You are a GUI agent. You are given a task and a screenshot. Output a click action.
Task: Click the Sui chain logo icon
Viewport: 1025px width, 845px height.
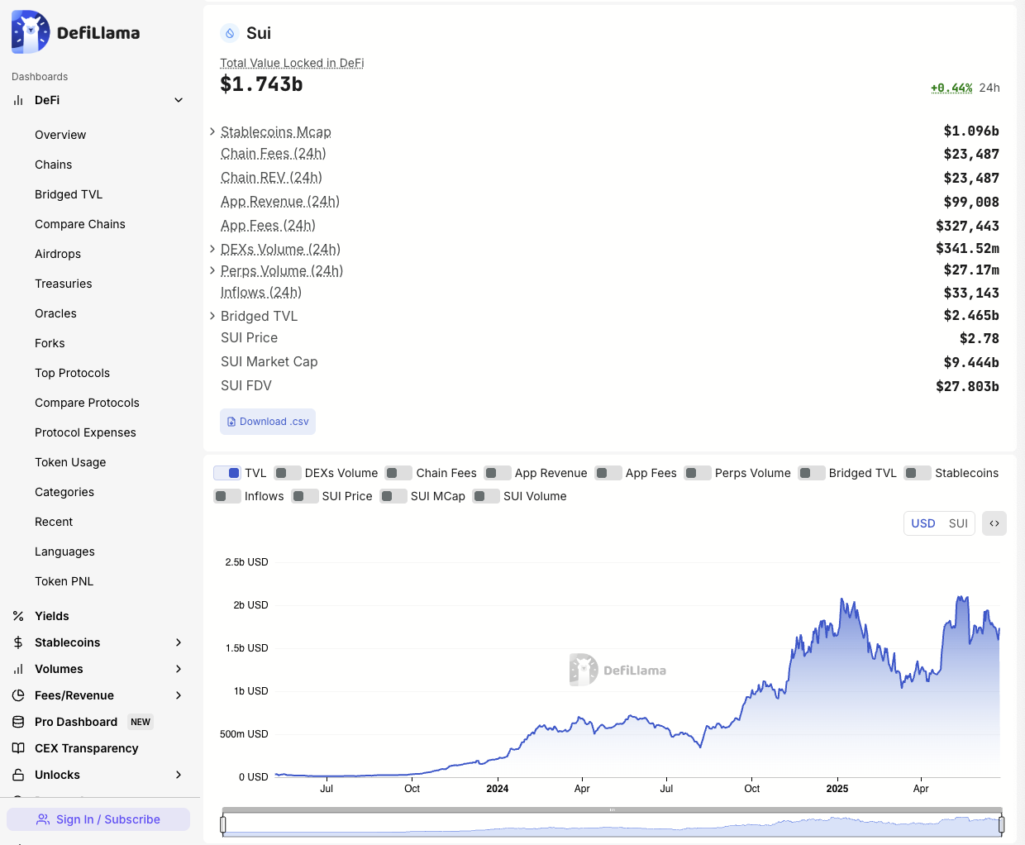pos(230,33)
